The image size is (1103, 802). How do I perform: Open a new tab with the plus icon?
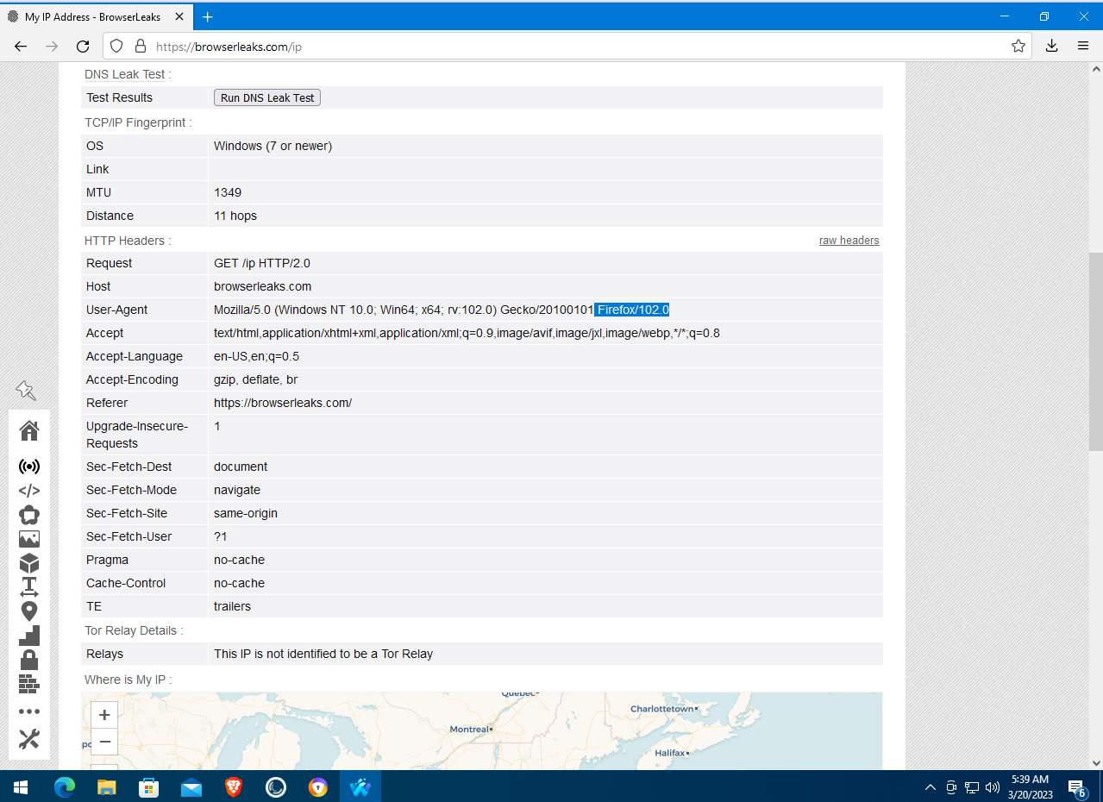pos(208,16)
